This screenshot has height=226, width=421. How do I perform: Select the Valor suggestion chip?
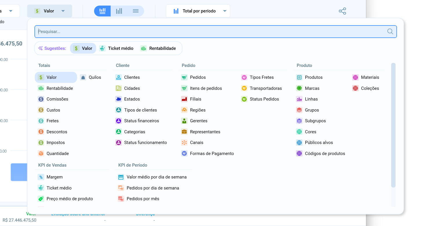[83, 48]
